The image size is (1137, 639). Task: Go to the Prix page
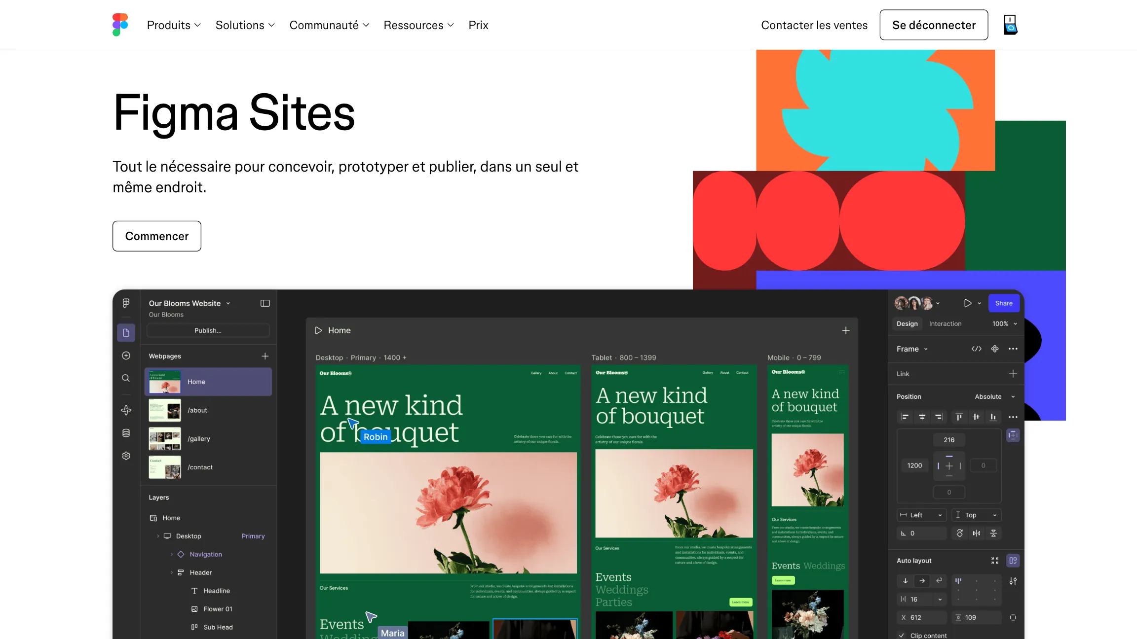(x=478, y=25)
